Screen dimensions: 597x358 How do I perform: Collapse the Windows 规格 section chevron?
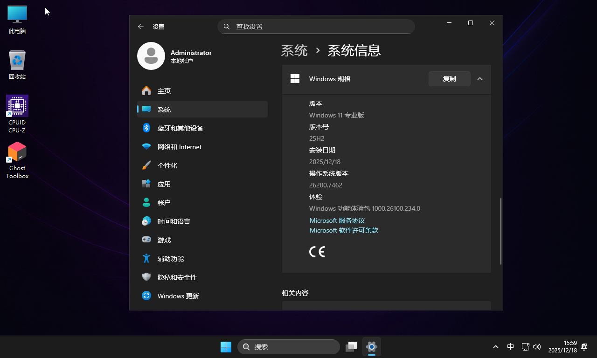click(480, 79)
